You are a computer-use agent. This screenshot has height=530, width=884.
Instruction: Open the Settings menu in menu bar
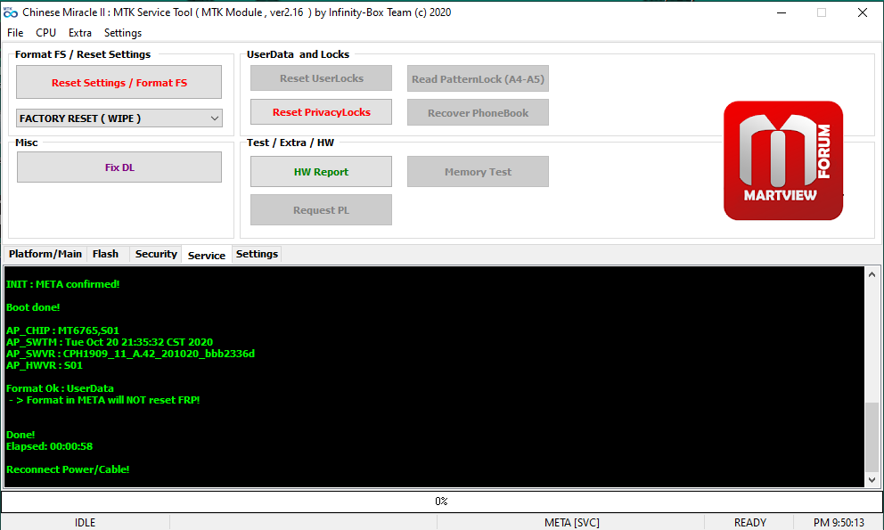123,33
